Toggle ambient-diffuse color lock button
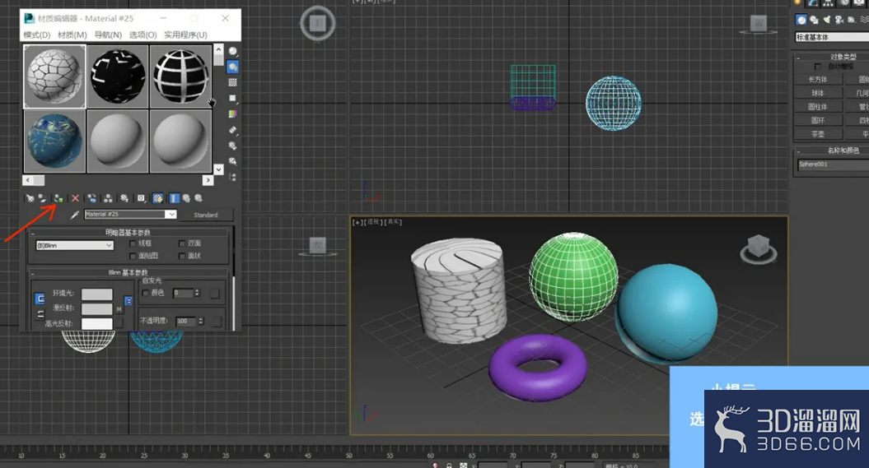 pyautogui.click(x=40, y=299)
